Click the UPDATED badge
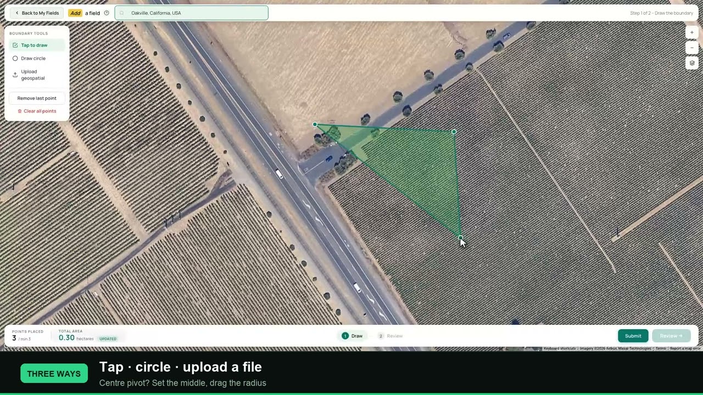Viewport: 703px width, 395px height. point(108,338)
